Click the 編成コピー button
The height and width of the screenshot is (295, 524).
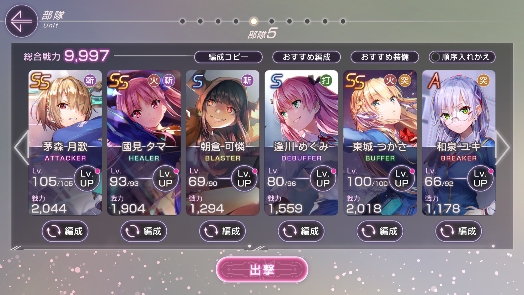228,57
